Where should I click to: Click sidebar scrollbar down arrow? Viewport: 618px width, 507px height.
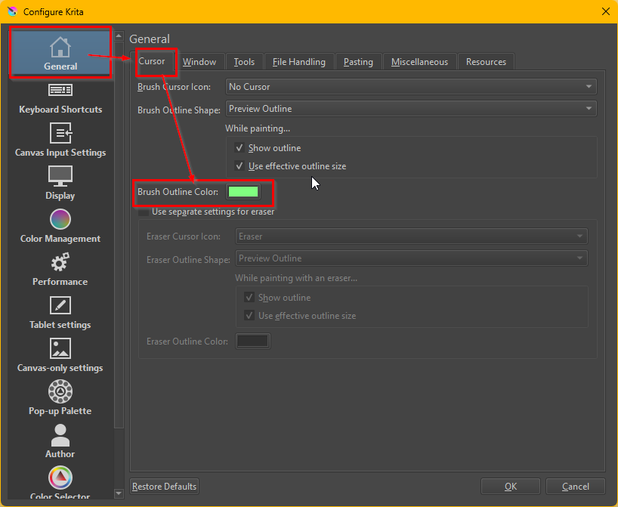(119, 493)
